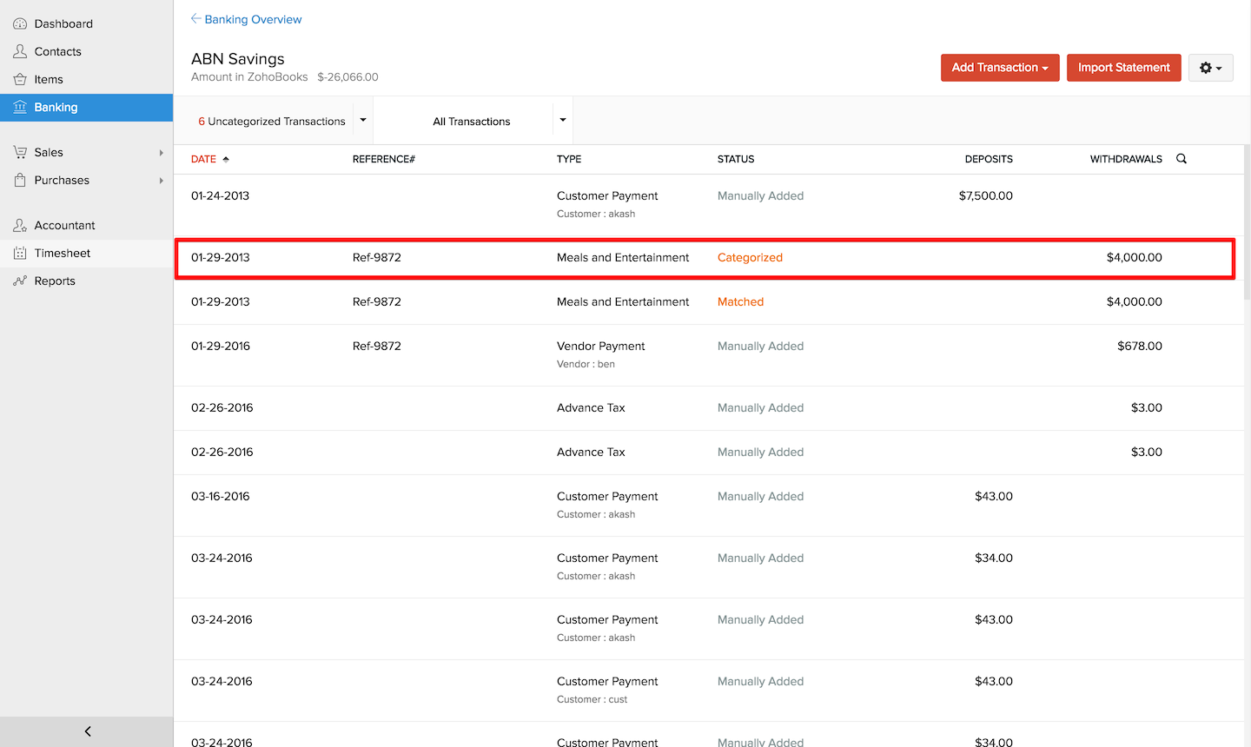This screenshot has width=1251, height=747.
Task: Click the Dashboard icon in sidebar
Action: tap(20, 23)
